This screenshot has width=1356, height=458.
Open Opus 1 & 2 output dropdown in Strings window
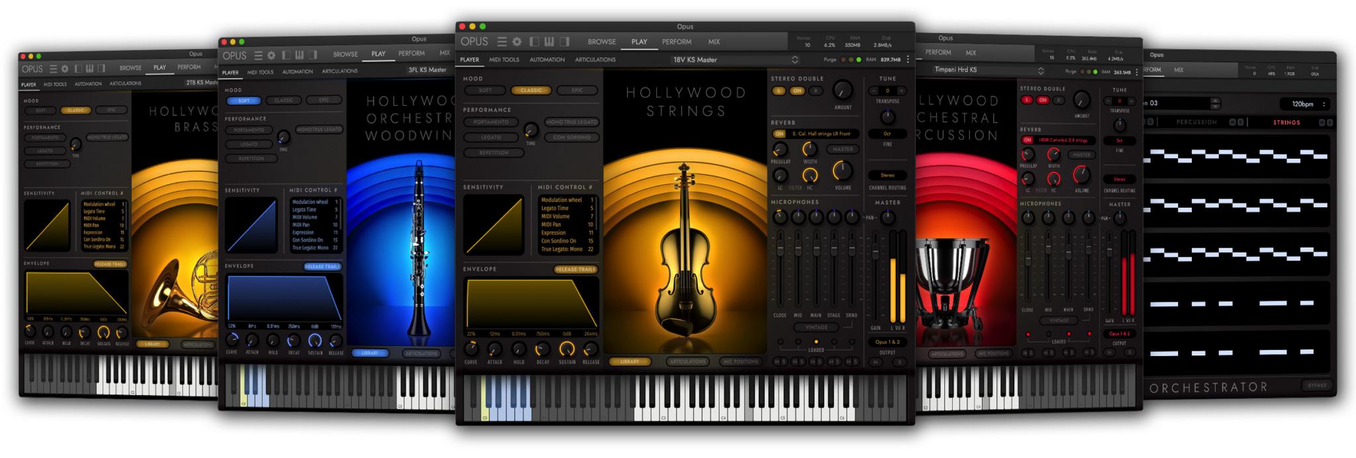(887, 342)
